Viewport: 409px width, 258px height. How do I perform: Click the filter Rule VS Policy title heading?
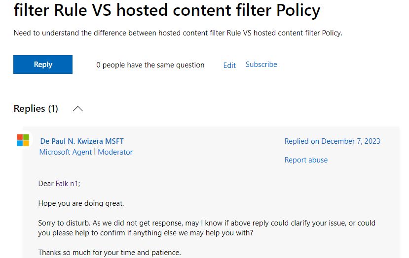[167, 10]
